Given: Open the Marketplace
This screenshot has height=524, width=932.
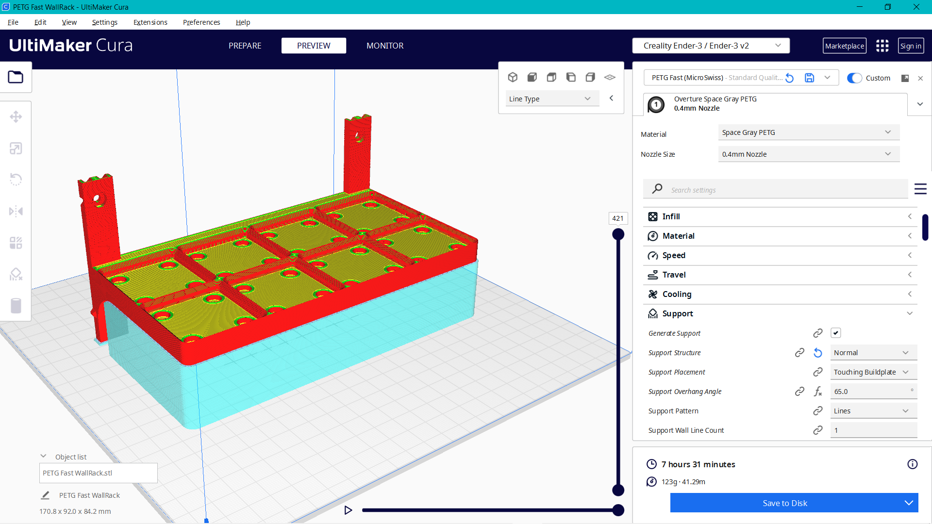Looking at the screenshot, I should coord(845,45).
